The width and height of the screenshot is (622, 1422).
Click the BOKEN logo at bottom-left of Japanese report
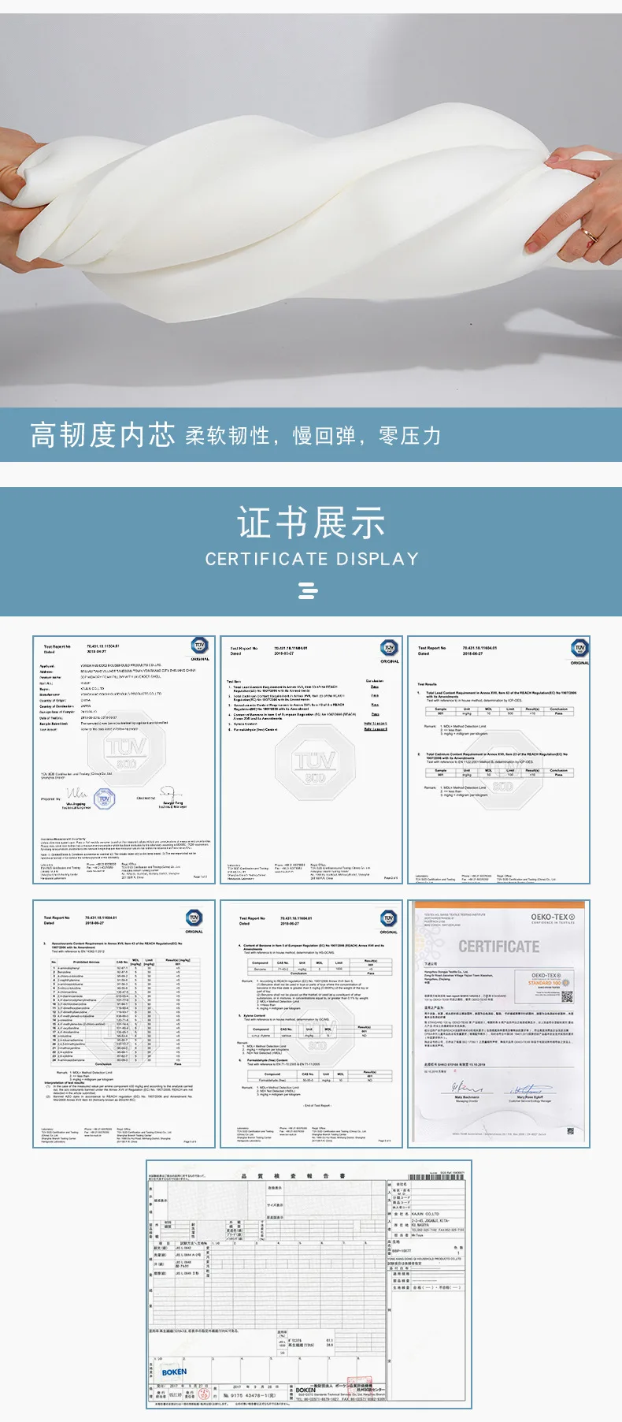[x=175, y=1372]
